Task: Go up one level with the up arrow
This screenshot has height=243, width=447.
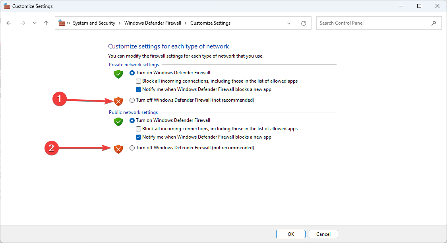Action: coord(46,23)
